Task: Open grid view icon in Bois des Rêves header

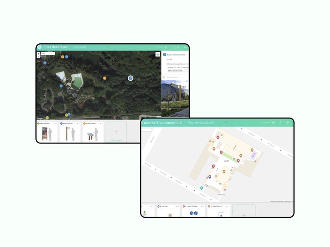Action: (179, 47)
